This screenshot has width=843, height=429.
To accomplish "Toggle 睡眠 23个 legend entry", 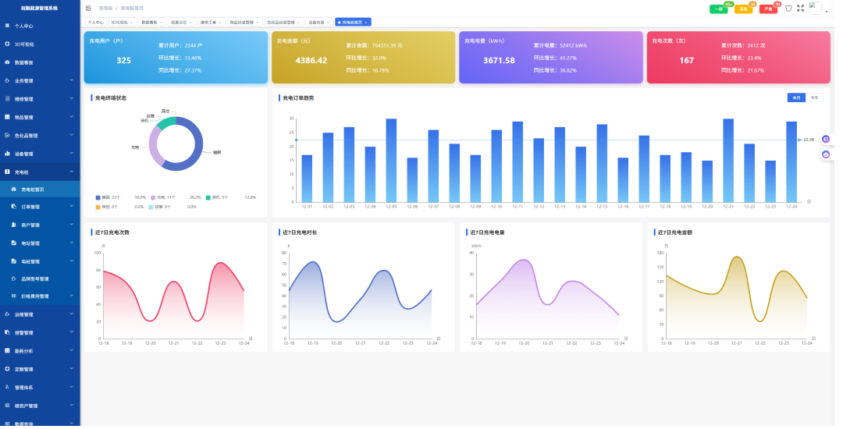I will click(108, 197).
